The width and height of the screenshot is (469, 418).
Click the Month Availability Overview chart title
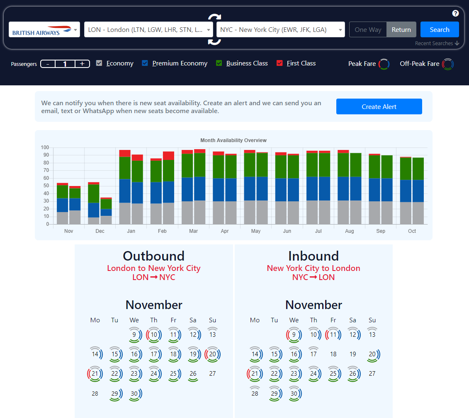click(x=233, y=140)
